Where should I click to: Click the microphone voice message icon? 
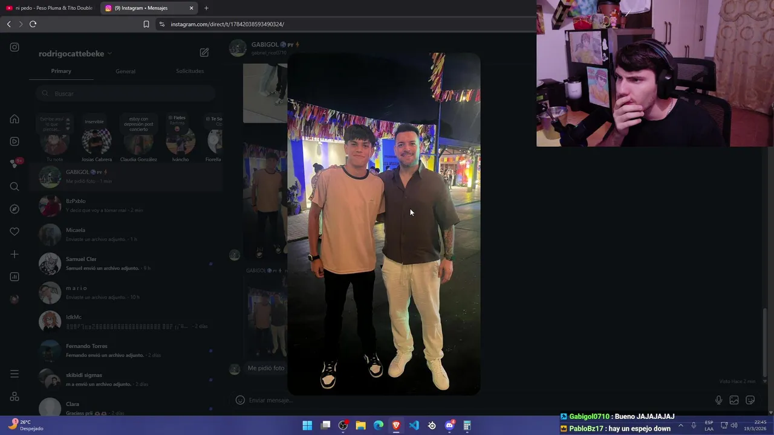[718, 400]
